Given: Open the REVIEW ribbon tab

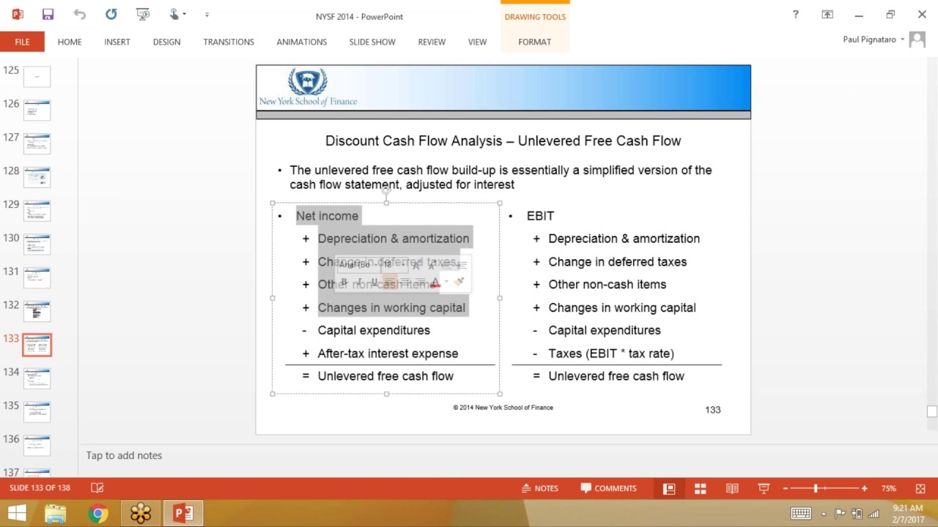Looking at the screenshot, I should [x=432, y=42].
